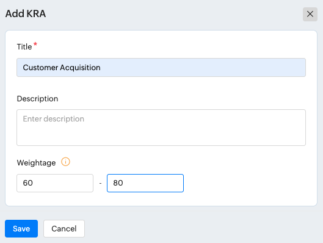The height and width of the screenshot is (243, 323).
Task: Close the Add KRA dialog
Action: 310,14
